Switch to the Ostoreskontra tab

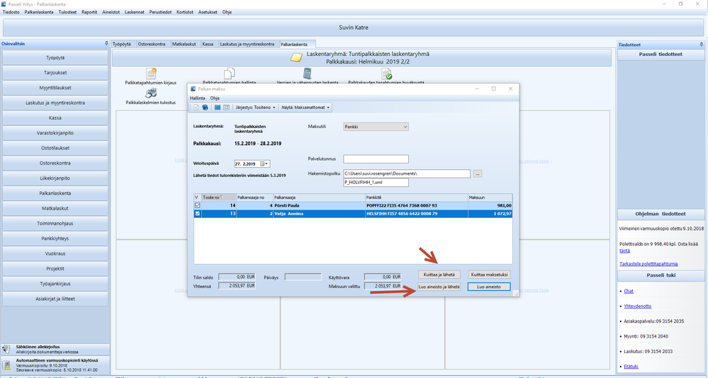coord(152,44)
